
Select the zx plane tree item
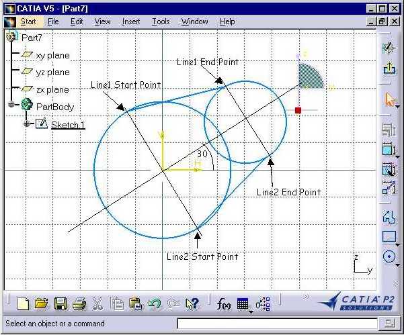click(52, 89)
